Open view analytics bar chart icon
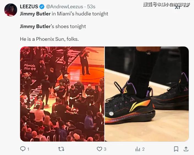Screen dimensions: 194x155 click(x=138, y=149)
